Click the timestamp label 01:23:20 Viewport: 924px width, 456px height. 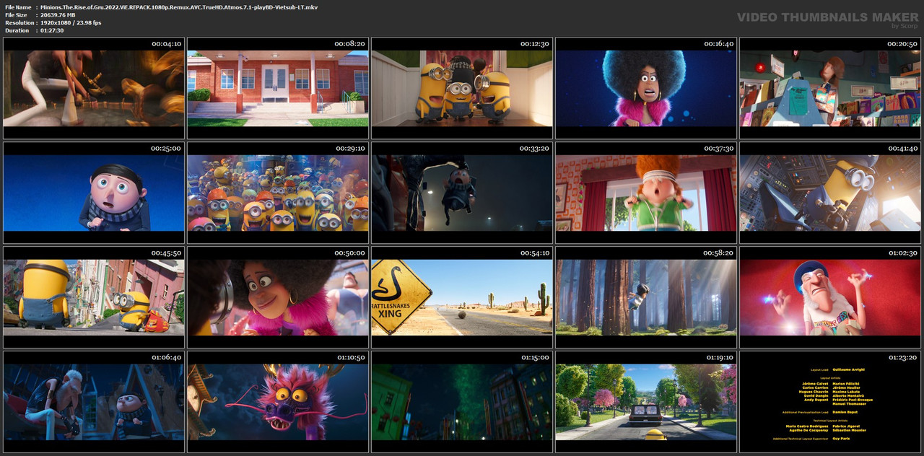(903, 358)
